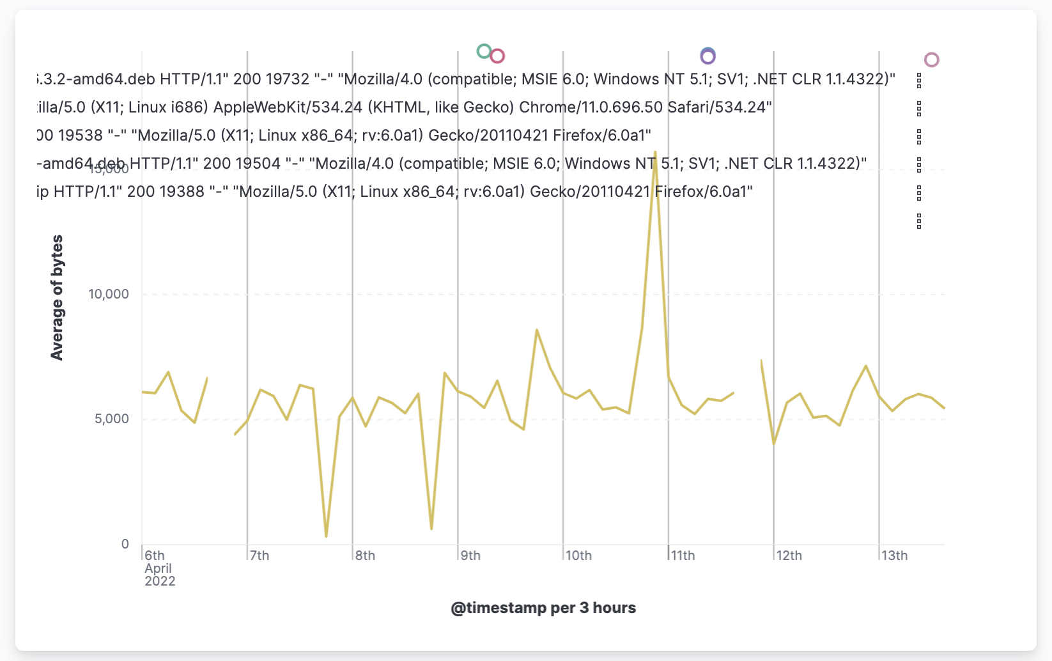This screenshot has width=1052, height=661.
Task: Select the Gecko/20110421 Firefox/6.0a1 log entry
Action: coord(339,135)
